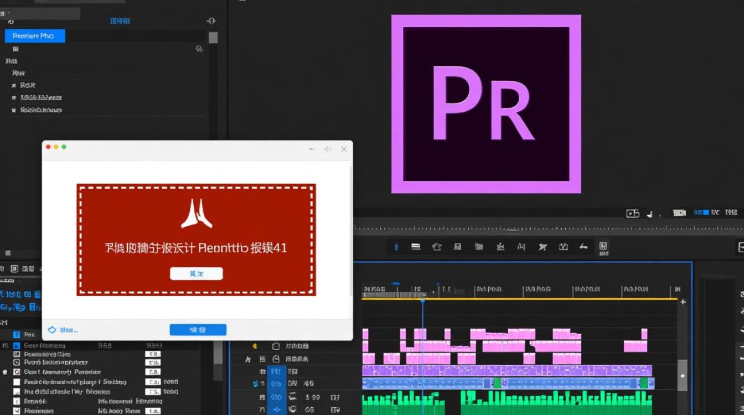Click the yellow dot icon in the track headers
744x415 pixels.
255,346
